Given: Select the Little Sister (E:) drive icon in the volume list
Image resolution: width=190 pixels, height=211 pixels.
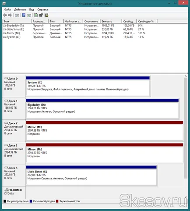Looking at the screenshot, I should 4,29.
